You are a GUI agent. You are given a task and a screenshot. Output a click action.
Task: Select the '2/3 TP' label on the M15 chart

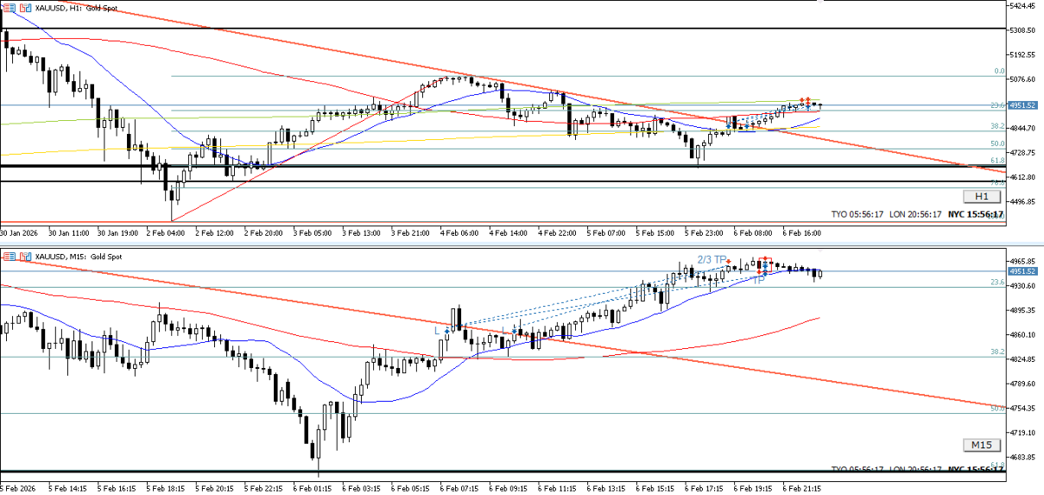click(712, 259)
